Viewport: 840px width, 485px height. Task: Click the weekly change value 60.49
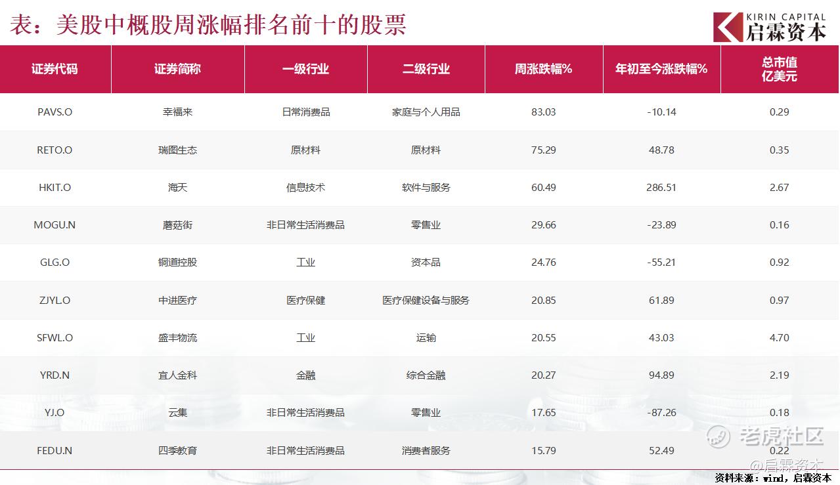(543, 188)
